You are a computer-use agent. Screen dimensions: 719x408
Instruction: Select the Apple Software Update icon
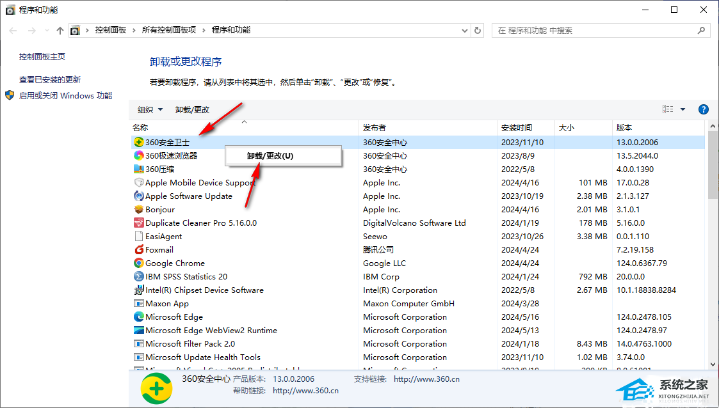pyautogui.click(x=138, y=196)
